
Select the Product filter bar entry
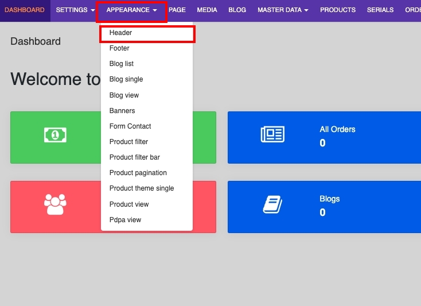tap(147, 157)
